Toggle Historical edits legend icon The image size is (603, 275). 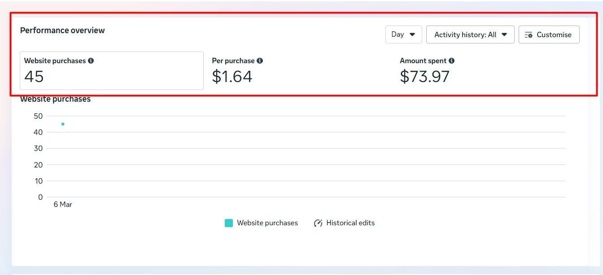pos(318,223)
